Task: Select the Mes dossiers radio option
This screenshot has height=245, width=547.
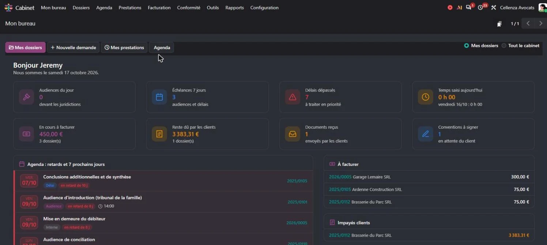Action: pyautogui.click(x=467, y=46)
